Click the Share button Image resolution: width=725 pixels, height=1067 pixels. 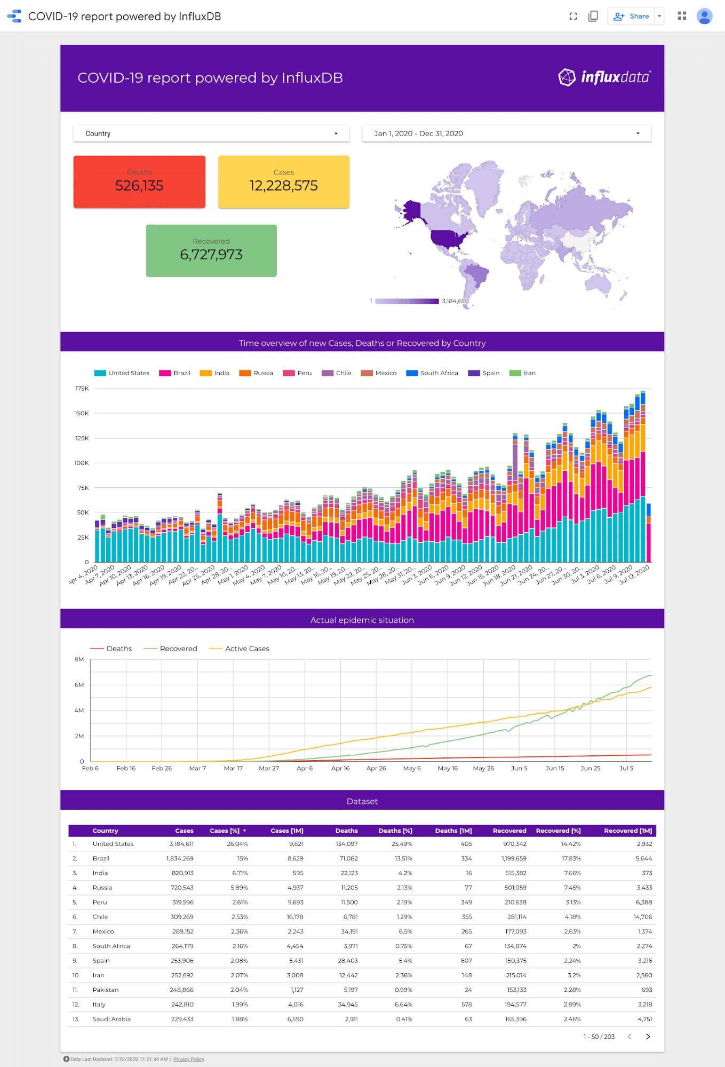(632, 16)
